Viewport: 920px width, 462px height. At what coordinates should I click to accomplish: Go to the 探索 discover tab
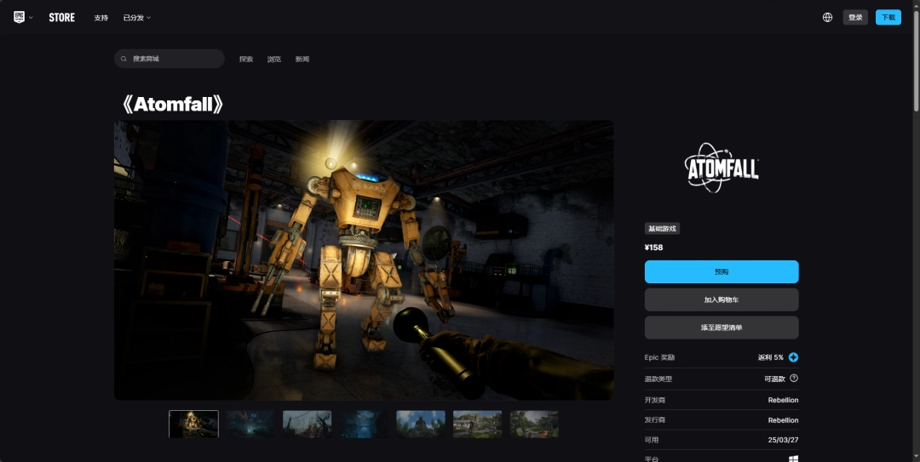(246, 60)
